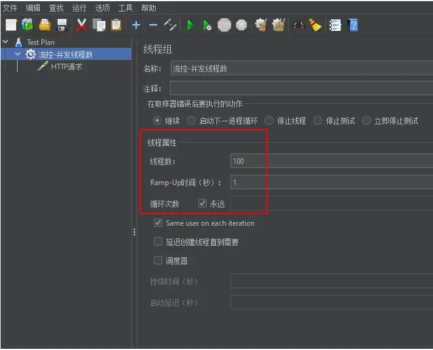
Task: Expand all nodes with plus icon
Action: [136, 25]
